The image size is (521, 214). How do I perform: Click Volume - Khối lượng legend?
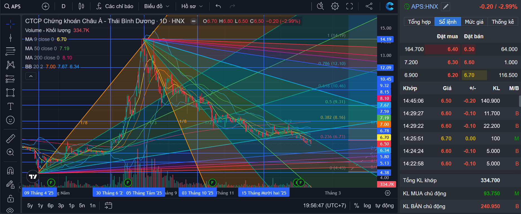coord(57,30)
